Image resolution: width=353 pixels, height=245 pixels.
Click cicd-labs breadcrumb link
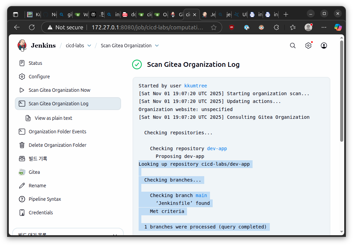pyautogui.click(x=75, y=46)
